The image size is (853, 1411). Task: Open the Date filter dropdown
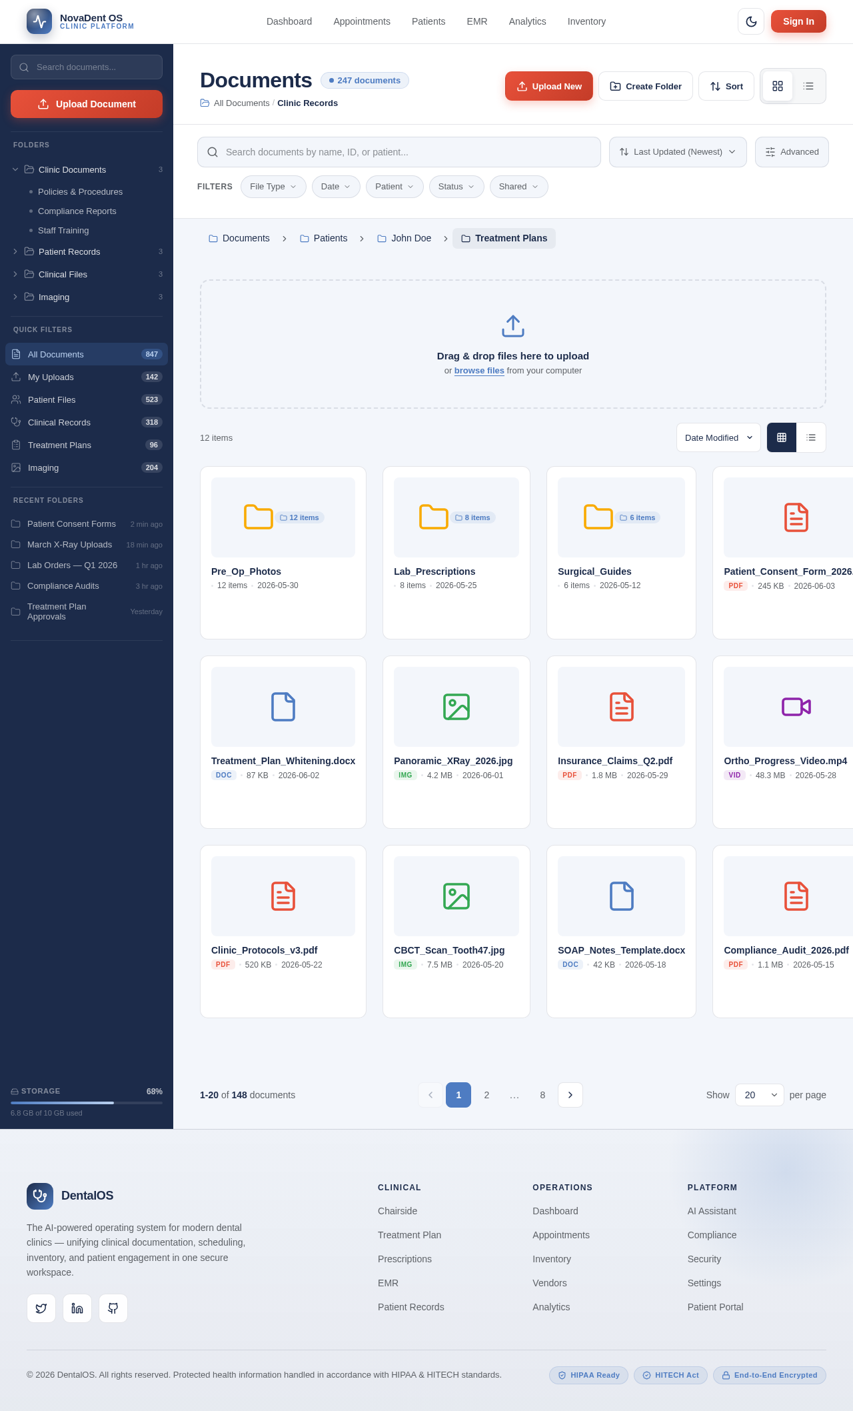[x=336, y=187]
